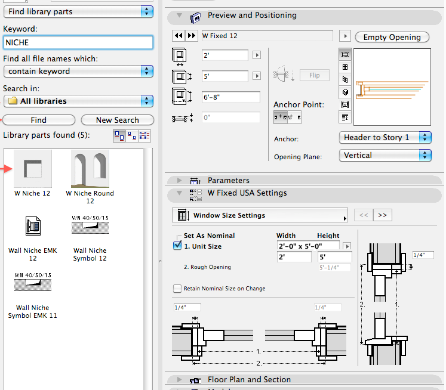Click the Find button
This screenshot has width=446, height=390.
point(39,120)
